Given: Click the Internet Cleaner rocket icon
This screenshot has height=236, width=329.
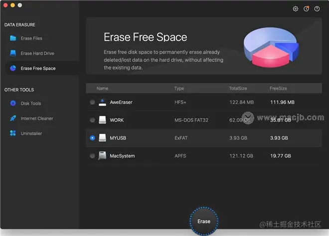Looking at the screenshot, I should coord(13,118).
